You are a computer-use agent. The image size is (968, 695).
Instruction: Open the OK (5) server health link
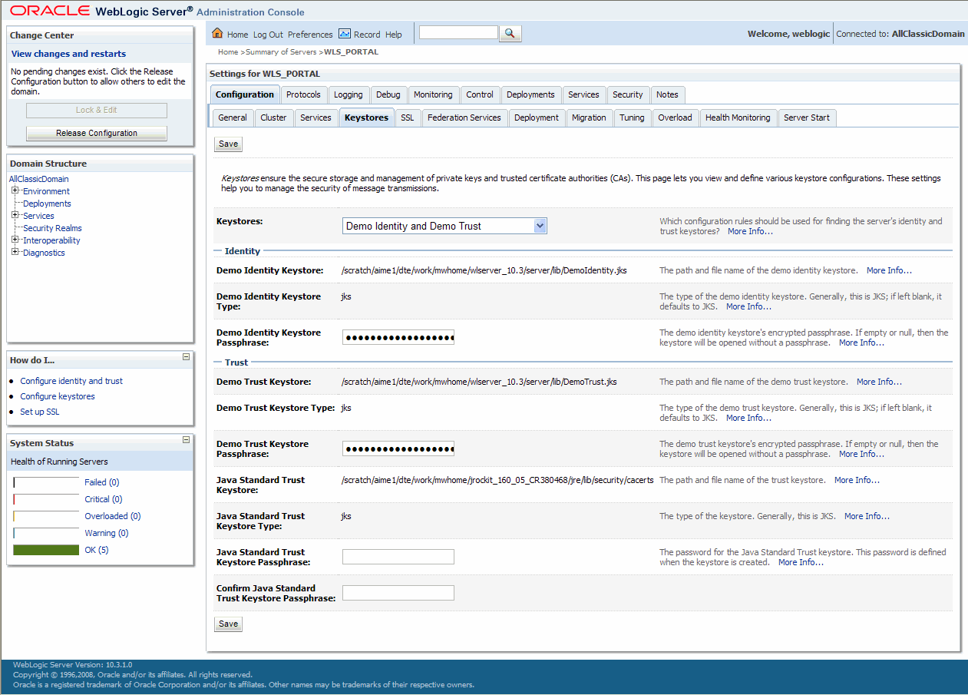tap(97, 550)
